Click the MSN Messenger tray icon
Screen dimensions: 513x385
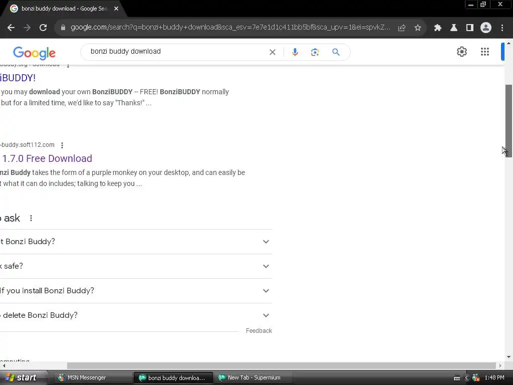pyautogui.click(x=476, y=378)
